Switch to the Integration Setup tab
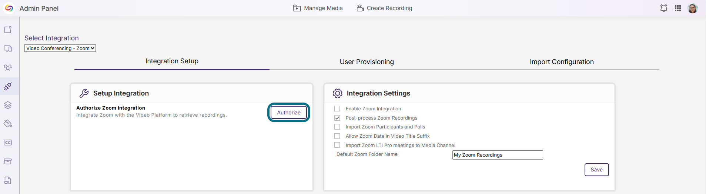The width and height of the screenshot is (706, 194). click(x=172, y=61)
